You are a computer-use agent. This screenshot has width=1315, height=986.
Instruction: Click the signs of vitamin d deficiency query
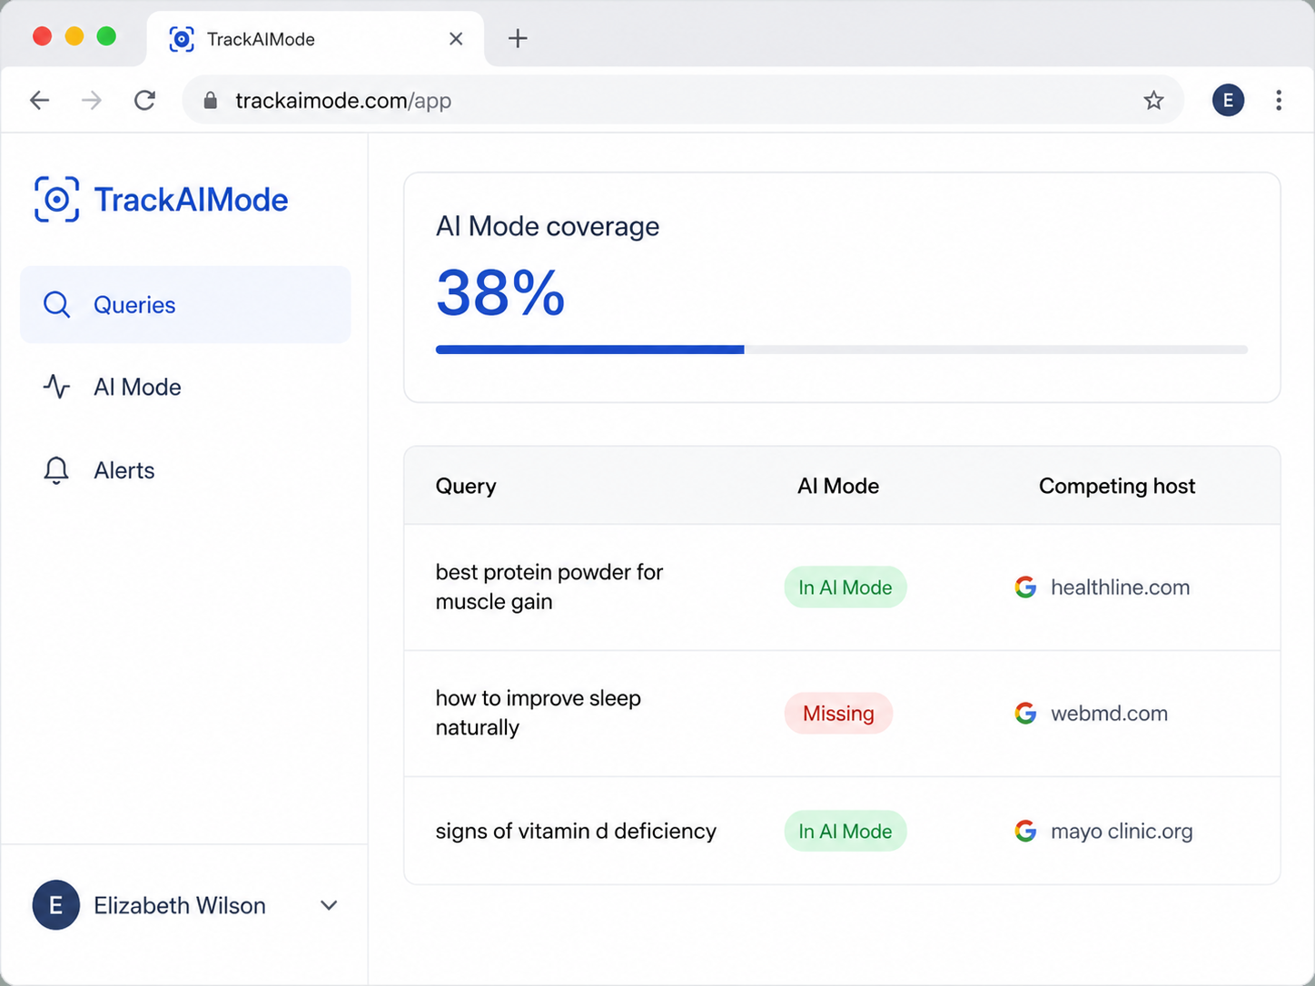click(x=576, y=831)
